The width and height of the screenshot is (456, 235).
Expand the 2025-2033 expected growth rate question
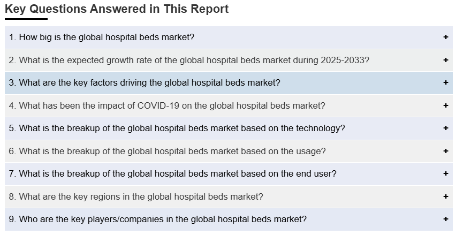pos(189,60)
